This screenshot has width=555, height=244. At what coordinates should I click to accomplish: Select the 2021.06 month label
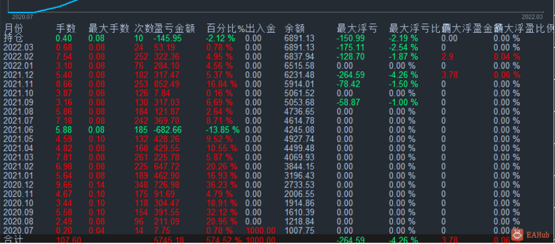click(x=18, y=130)
